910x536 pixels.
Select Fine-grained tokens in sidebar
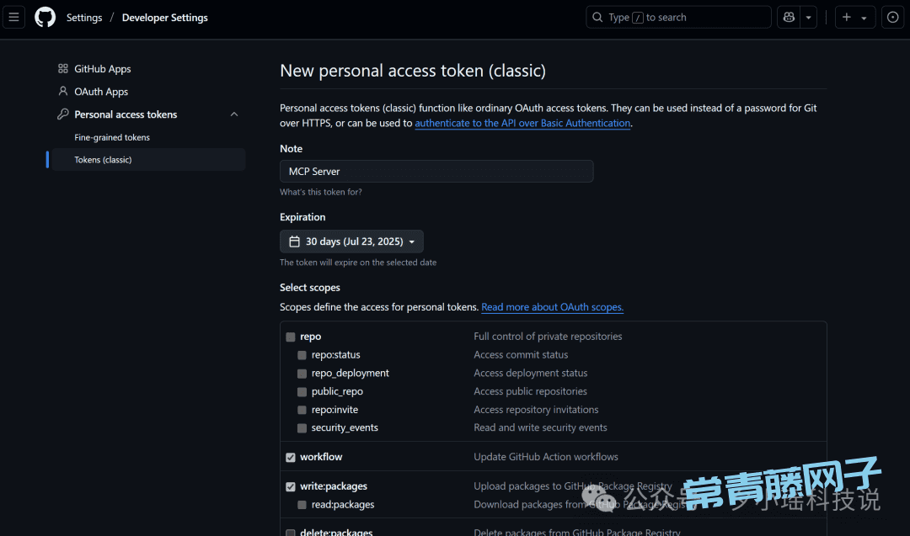112,137
